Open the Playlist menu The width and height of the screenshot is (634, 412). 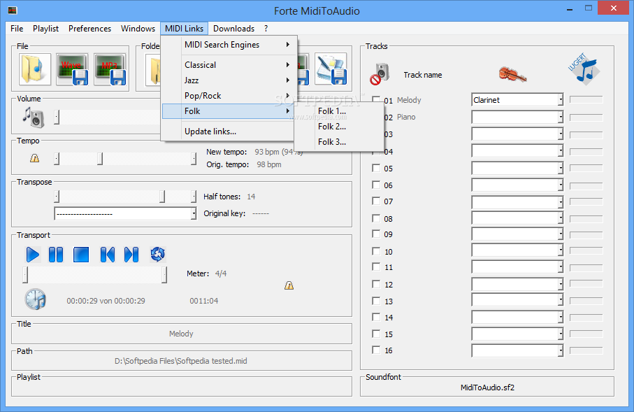pyautogui.click(x=45, y=29)
